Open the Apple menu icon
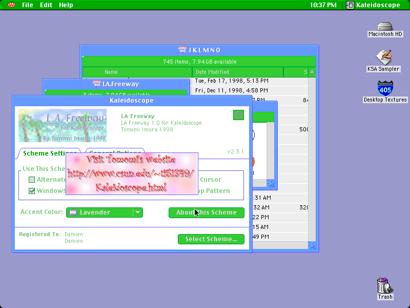Image resolution: width=410 pixels, height=308 pixels. (11, 5)
